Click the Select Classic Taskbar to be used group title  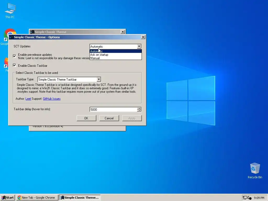click(37, 73)
